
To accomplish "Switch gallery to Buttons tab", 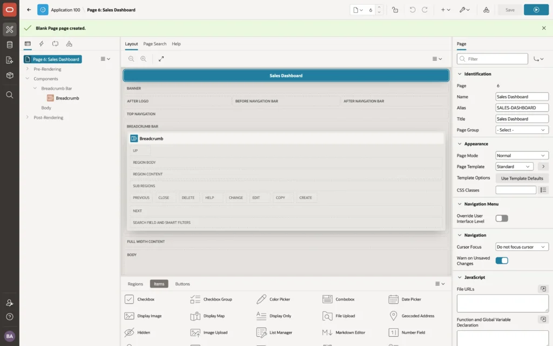I will (183, 284).
